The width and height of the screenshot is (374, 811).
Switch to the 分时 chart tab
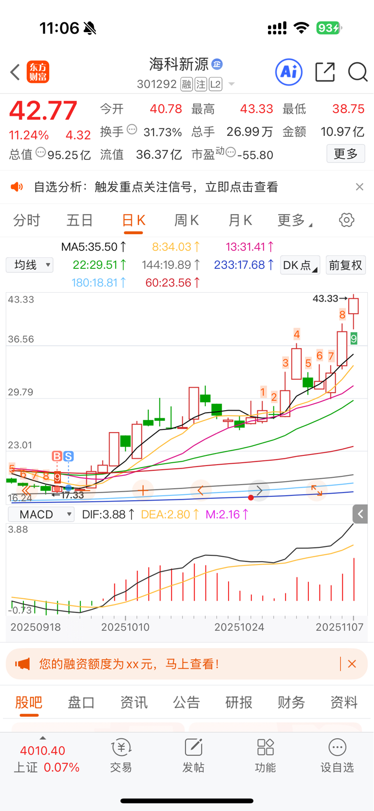pyautogui.click(x=27, y=221)
